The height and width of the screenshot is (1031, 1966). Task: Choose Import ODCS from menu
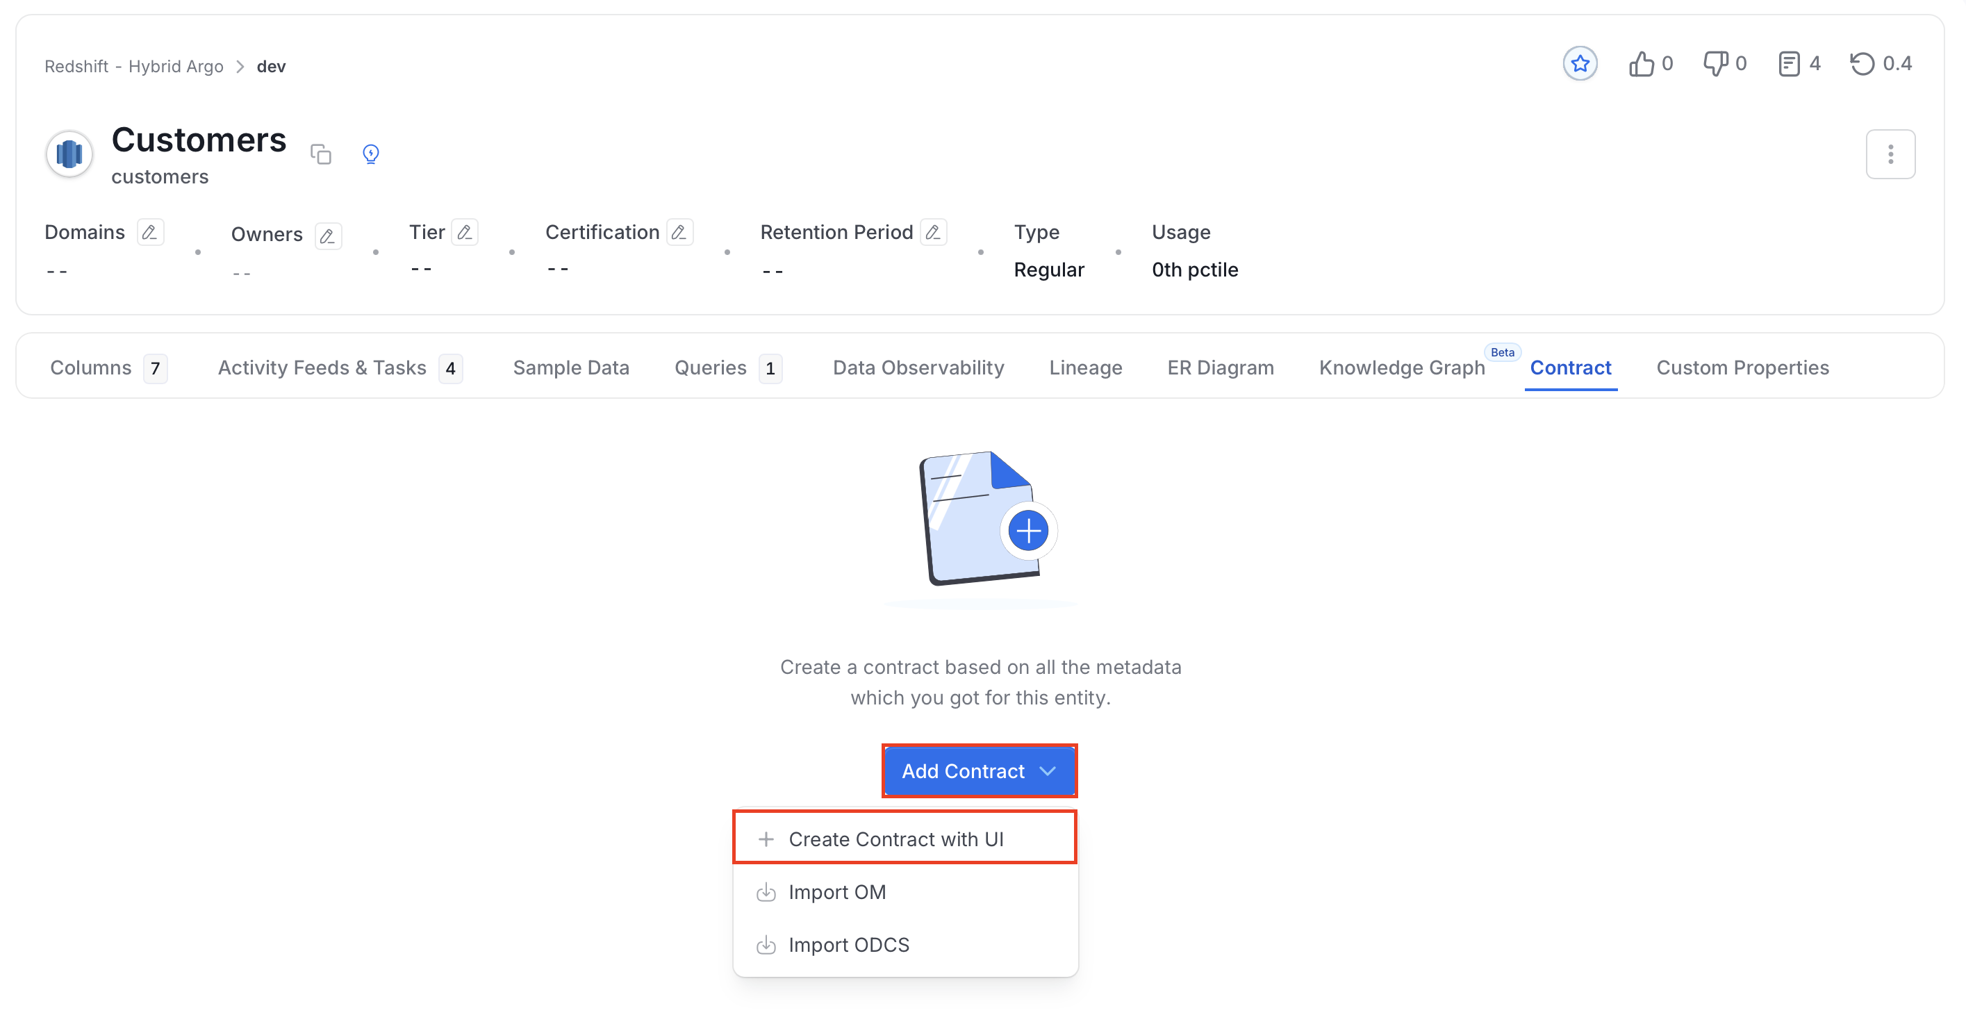point(904,945)
